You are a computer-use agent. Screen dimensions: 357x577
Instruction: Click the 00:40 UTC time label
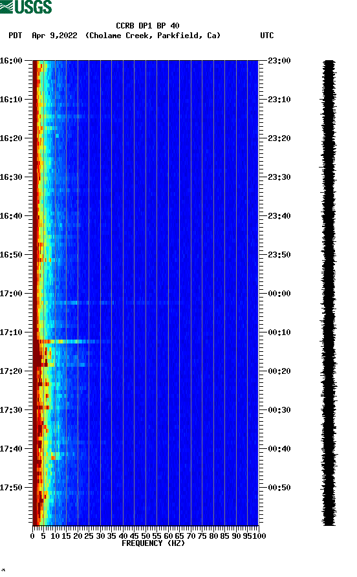coord(279,448)
